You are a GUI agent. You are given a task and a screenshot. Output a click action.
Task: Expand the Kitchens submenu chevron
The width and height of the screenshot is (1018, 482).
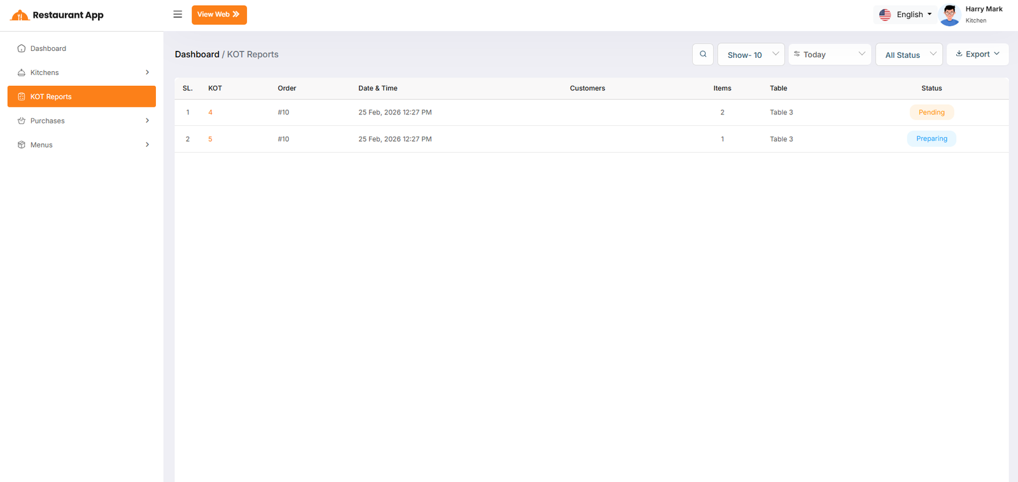[x=147, y=72]
